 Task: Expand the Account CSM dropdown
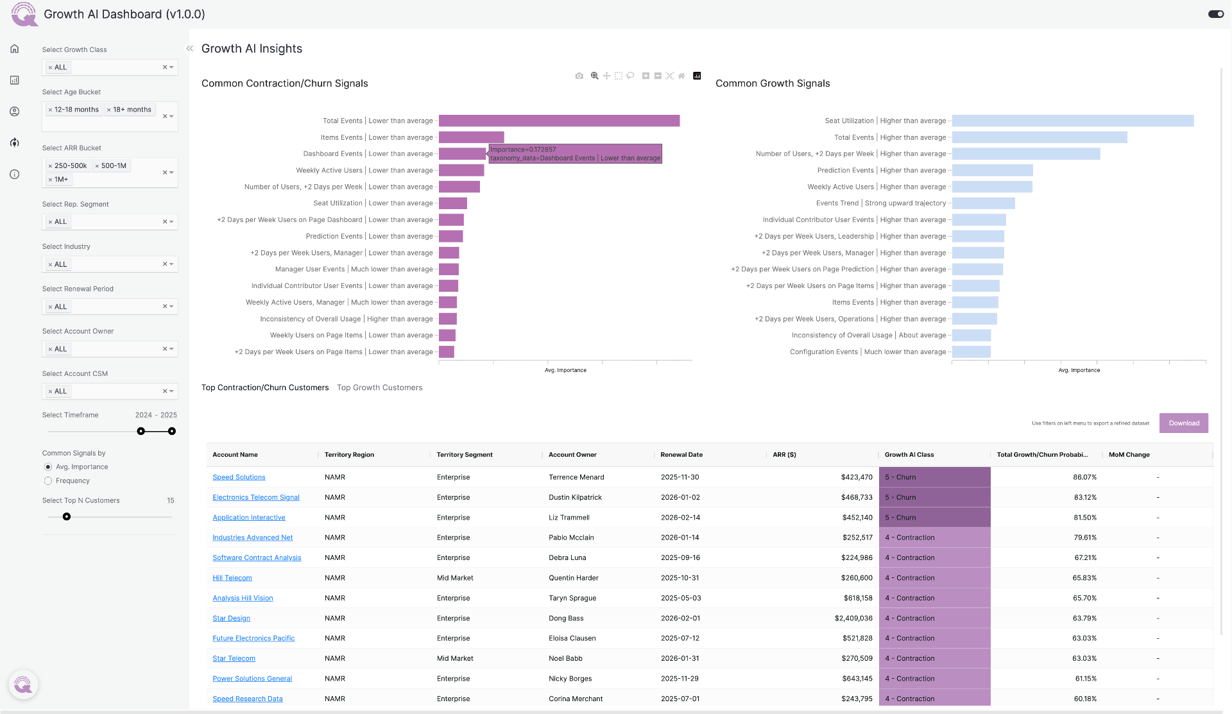pos(172,391)
